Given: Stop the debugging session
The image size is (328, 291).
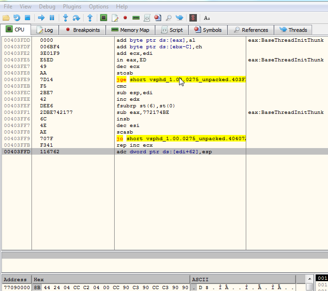Looking at the screenshot, I should (x=27, y=18).
